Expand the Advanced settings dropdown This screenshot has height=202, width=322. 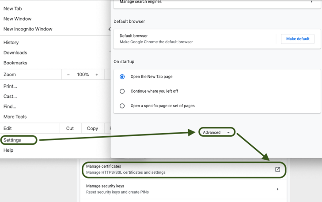216,132
